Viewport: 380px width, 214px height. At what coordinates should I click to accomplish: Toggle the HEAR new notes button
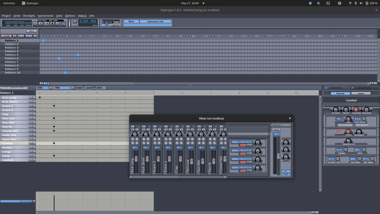(x=83, y=88)
